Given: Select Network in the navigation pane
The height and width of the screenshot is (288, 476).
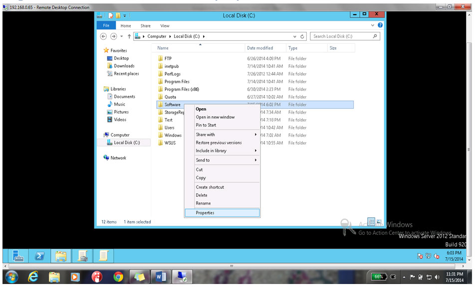Looking at the screenshot, I should 118,158.
